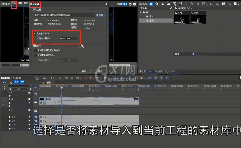
Task: Click the folder view icon in bin toolbar
Action: pyautogui.click(x=151, y=4)
